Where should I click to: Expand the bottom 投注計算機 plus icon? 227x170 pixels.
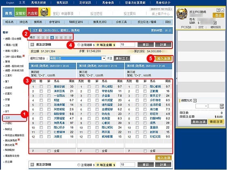[x=32, y=164]
